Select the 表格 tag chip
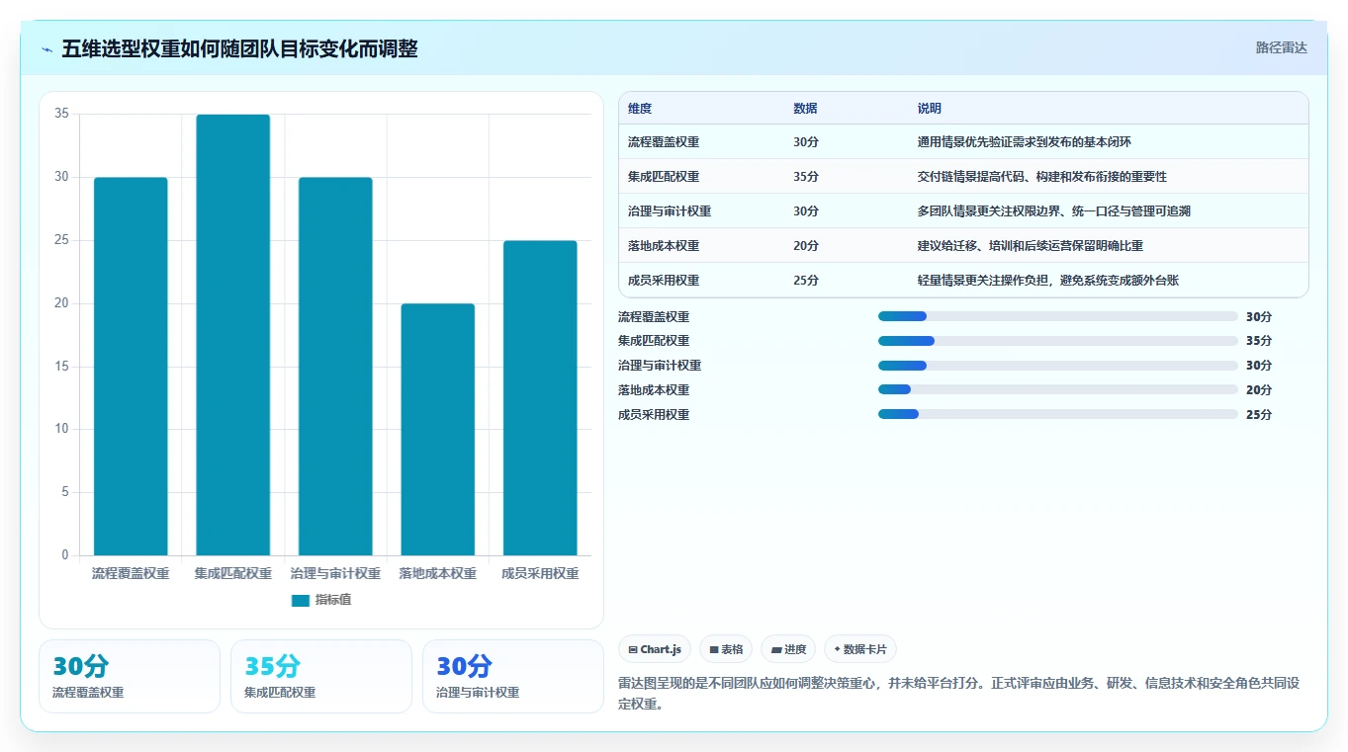This screenshot has height=752, width=1348. click(726, 649)
